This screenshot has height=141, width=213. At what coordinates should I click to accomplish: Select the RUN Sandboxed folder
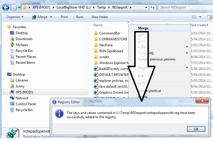(109, 51)
